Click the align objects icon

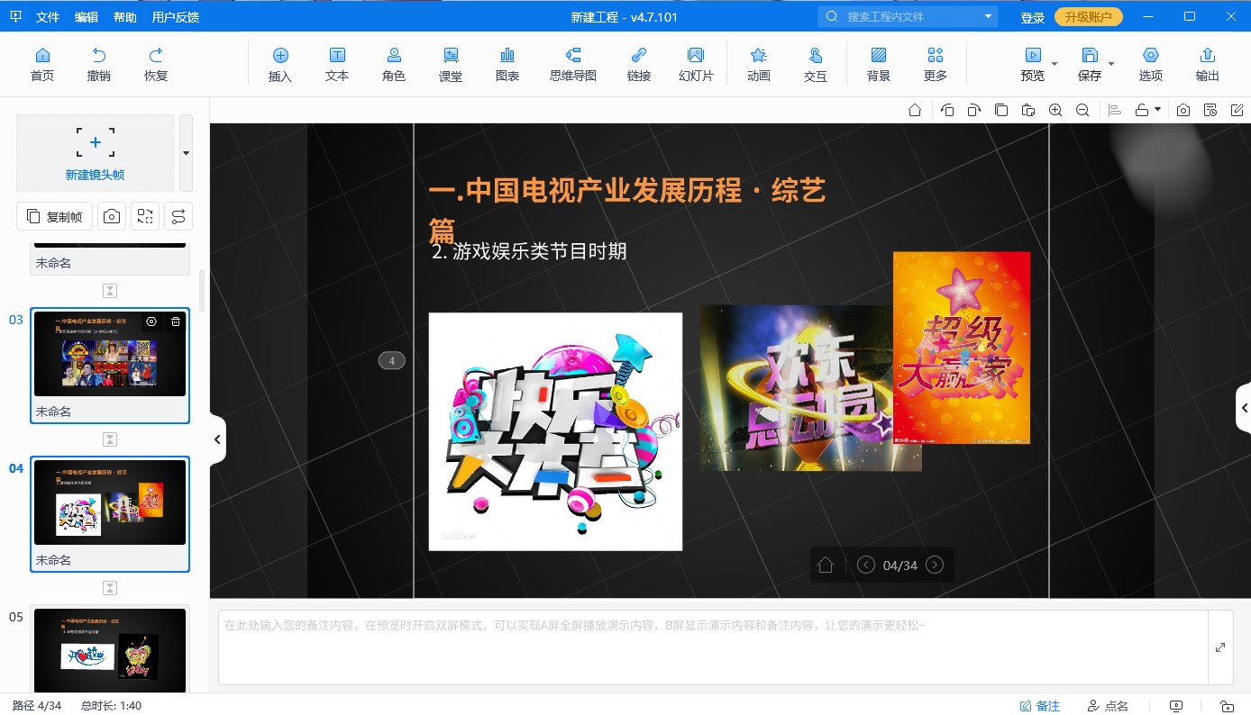point(1115,110)
